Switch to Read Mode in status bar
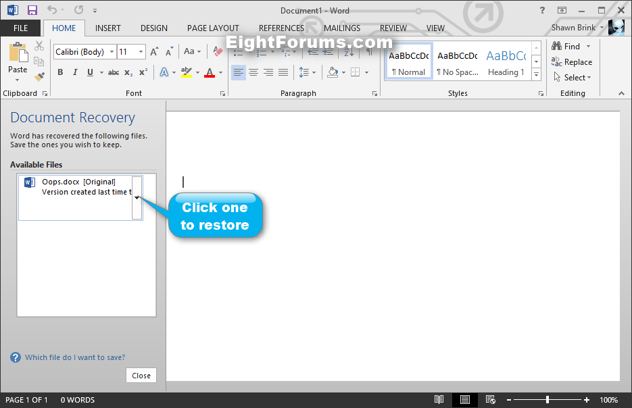Viewport: 632px width, 408px height. click(439, 400)
